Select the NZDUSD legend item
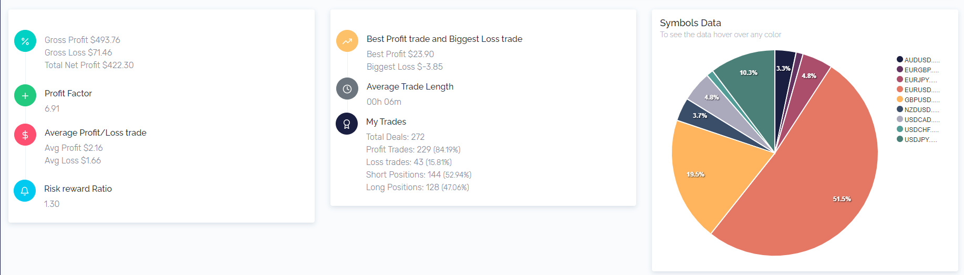This screenshot has width=964, height=275. [x=918, y=109]
